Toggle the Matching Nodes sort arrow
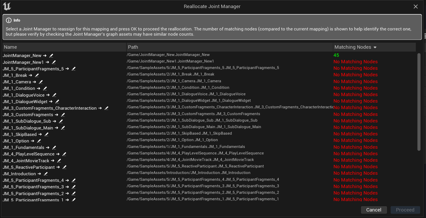Viewport: 426px width, 218px height. (x=375, y=47)
